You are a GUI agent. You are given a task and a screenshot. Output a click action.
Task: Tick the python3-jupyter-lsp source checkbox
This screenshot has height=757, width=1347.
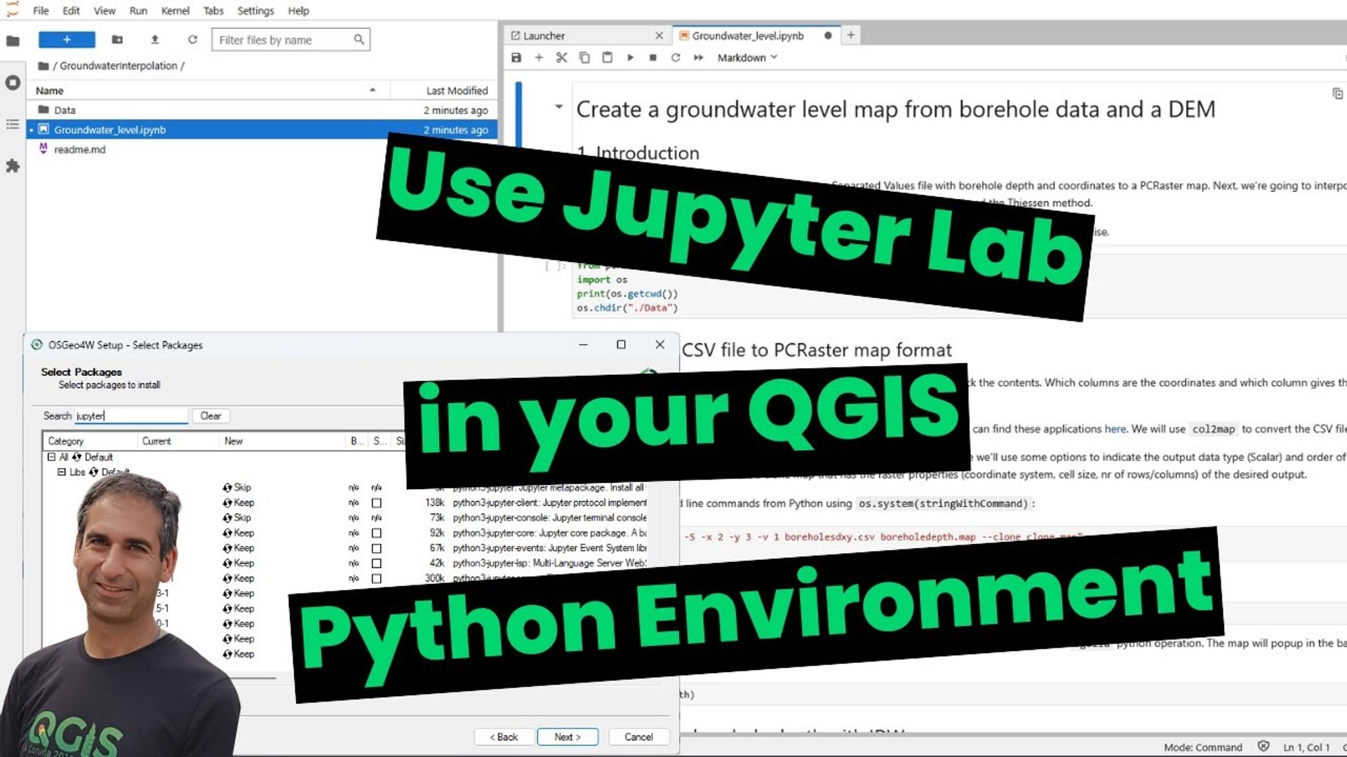(377, 564)
